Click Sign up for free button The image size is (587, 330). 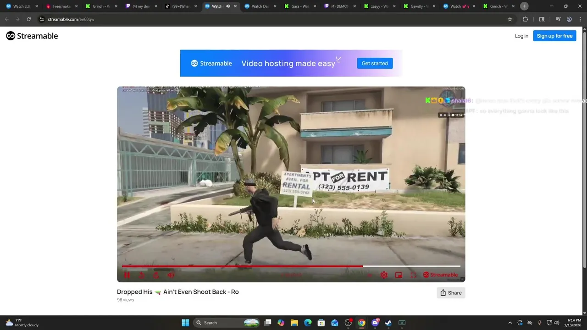[x=554, y=36]
